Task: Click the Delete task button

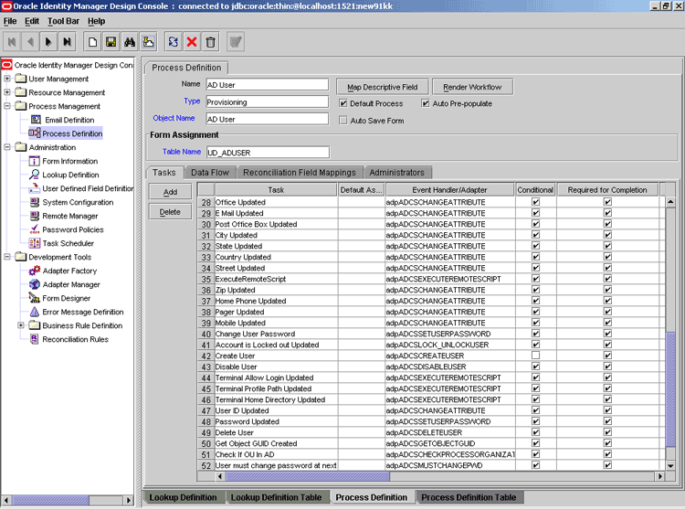Action: pyautogui.click(x=170, y=212)
